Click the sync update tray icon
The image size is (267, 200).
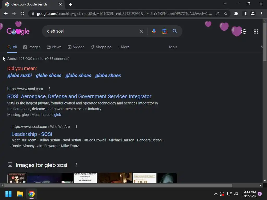tap(222, 194)
